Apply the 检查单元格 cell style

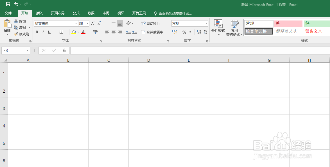pyautogui.click(x=258, y=31)
